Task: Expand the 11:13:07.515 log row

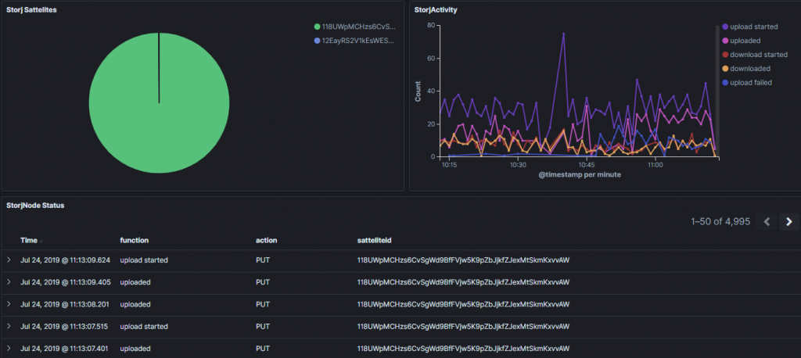Action: point(9,326)
